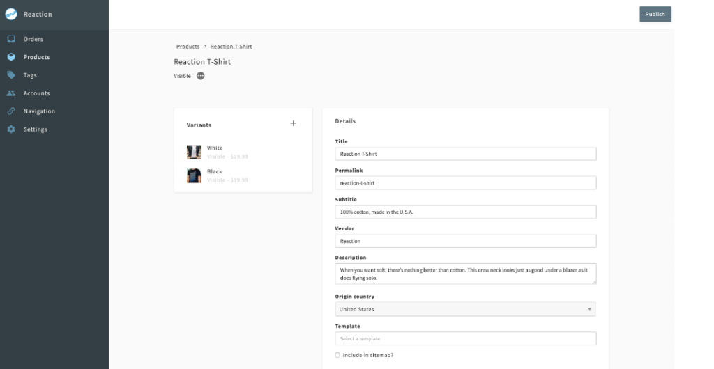The height and width of the screenshot is (369, 714).
Task: Open the Orders section
Action: point(33,39)
